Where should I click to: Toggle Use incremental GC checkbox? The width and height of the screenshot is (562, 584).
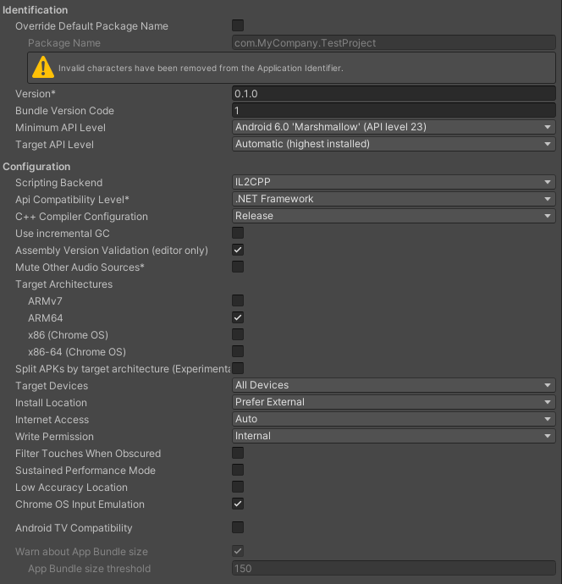pos(238,233)
